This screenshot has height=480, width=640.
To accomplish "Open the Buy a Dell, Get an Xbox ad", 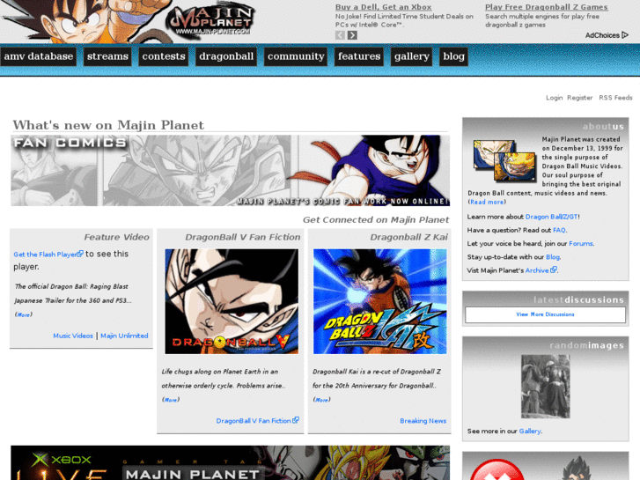I will [x=383, y=7].
